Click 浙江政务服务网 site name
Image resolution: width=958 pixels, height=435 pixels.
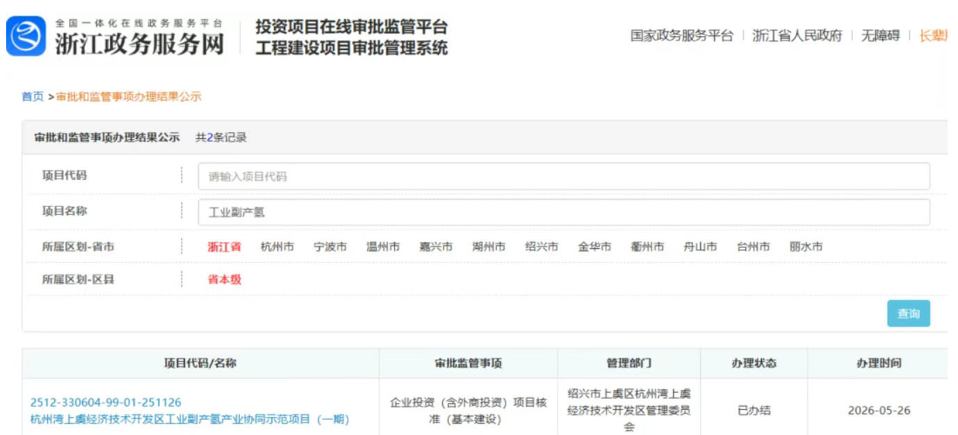(x=140, y=44)
